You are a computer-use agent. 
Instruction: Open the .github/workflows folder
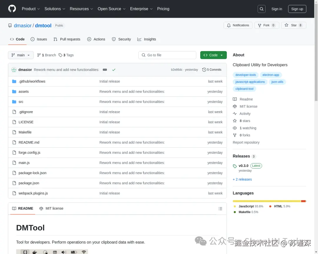point(32,81)
